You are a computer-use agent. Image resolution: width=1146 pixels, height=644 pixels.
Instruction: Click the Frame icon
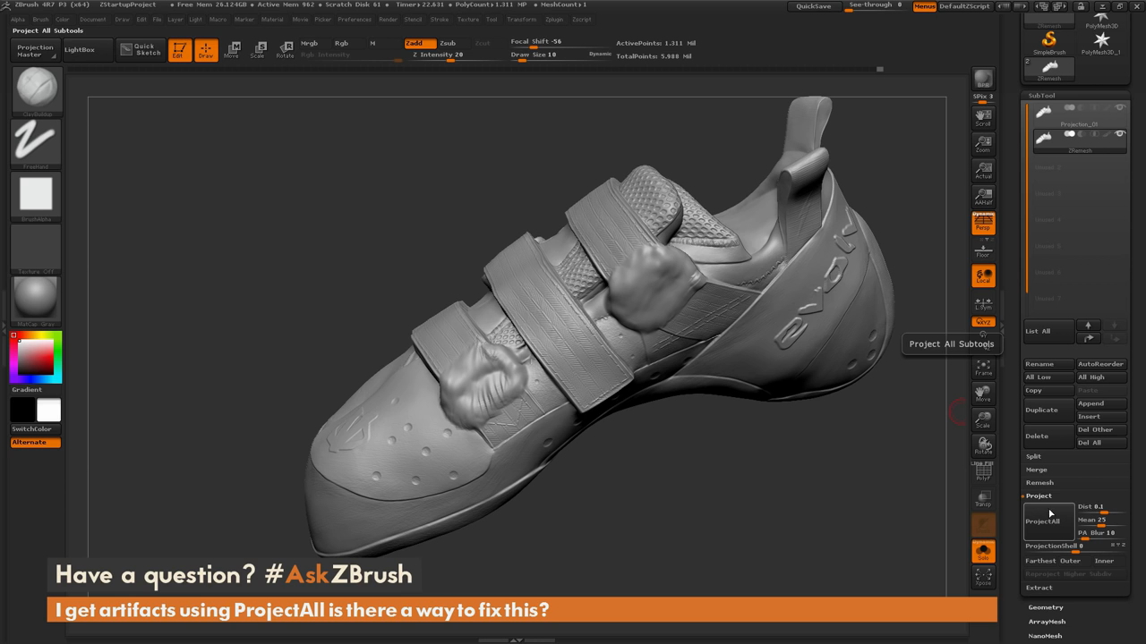click(x=983, y=367)
